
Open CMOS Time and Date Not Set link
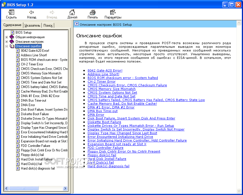111,96
